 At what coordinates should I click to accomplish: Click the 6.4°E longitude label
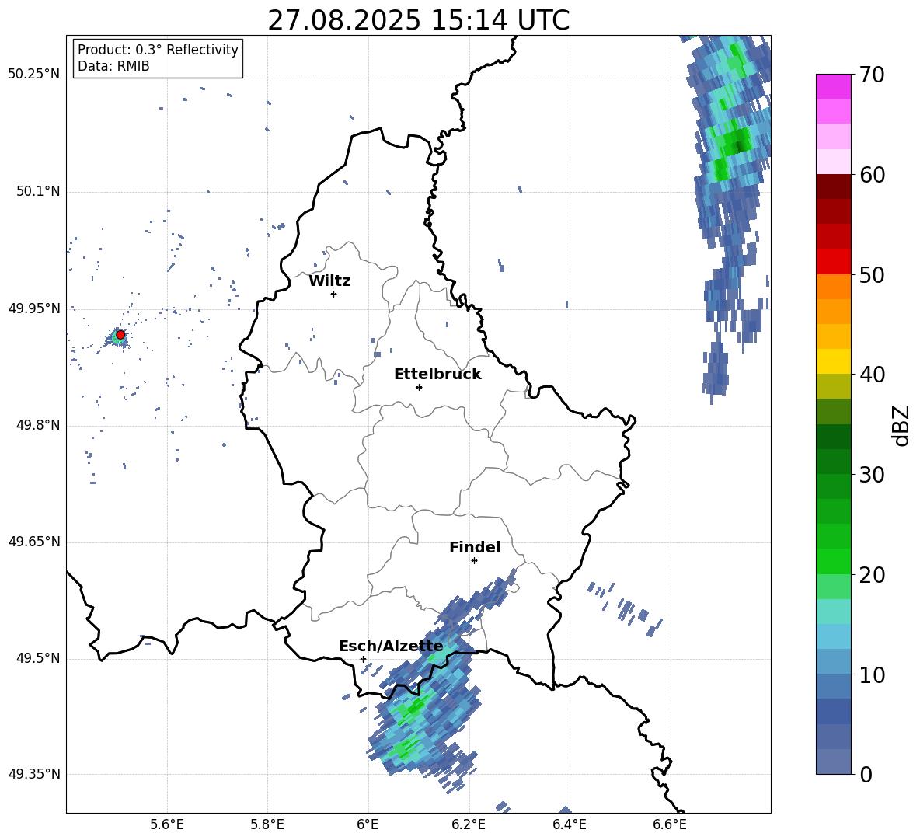coord(569,824)
